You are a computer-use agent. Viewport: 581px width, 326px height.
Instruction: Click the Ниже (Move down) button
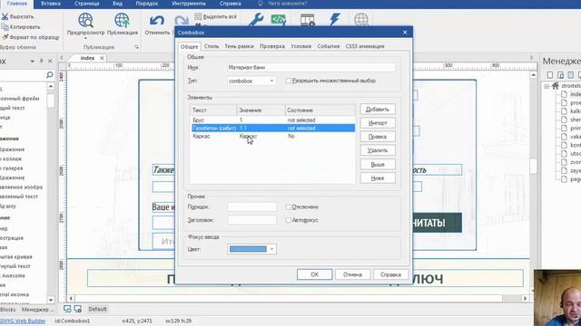coord(378,178)
